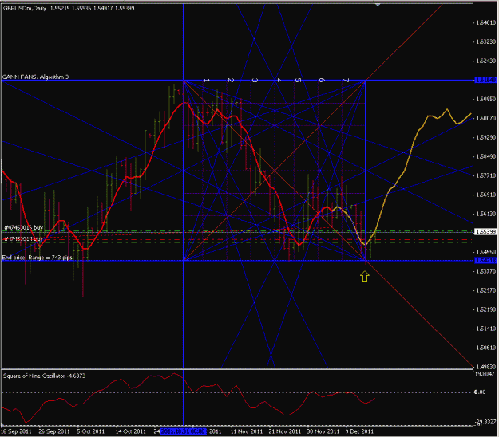Click oscillator scale value -29.8327
This screenshot has height=437, width=499.
[485, 422]
